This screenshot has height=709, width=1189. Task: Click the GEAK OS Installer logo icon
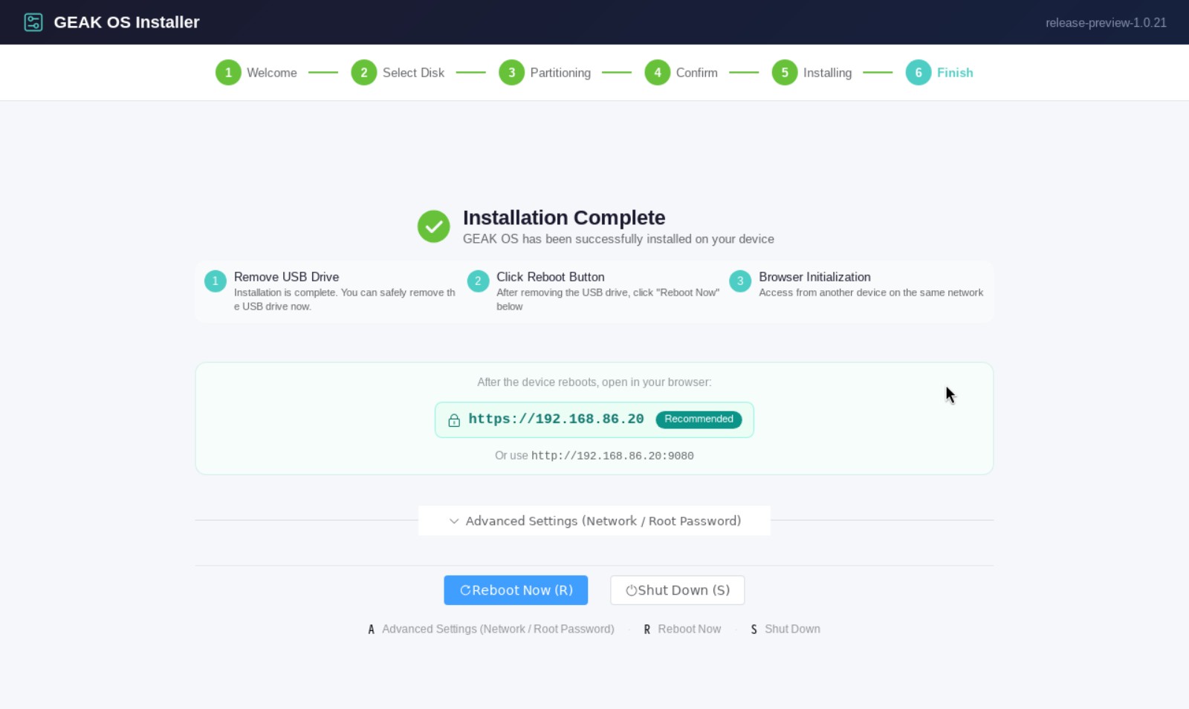[x=33, y=22]
